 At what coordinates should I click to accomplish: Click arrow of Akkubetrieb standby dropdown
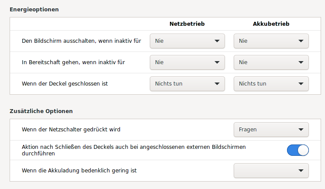(301, 62)
